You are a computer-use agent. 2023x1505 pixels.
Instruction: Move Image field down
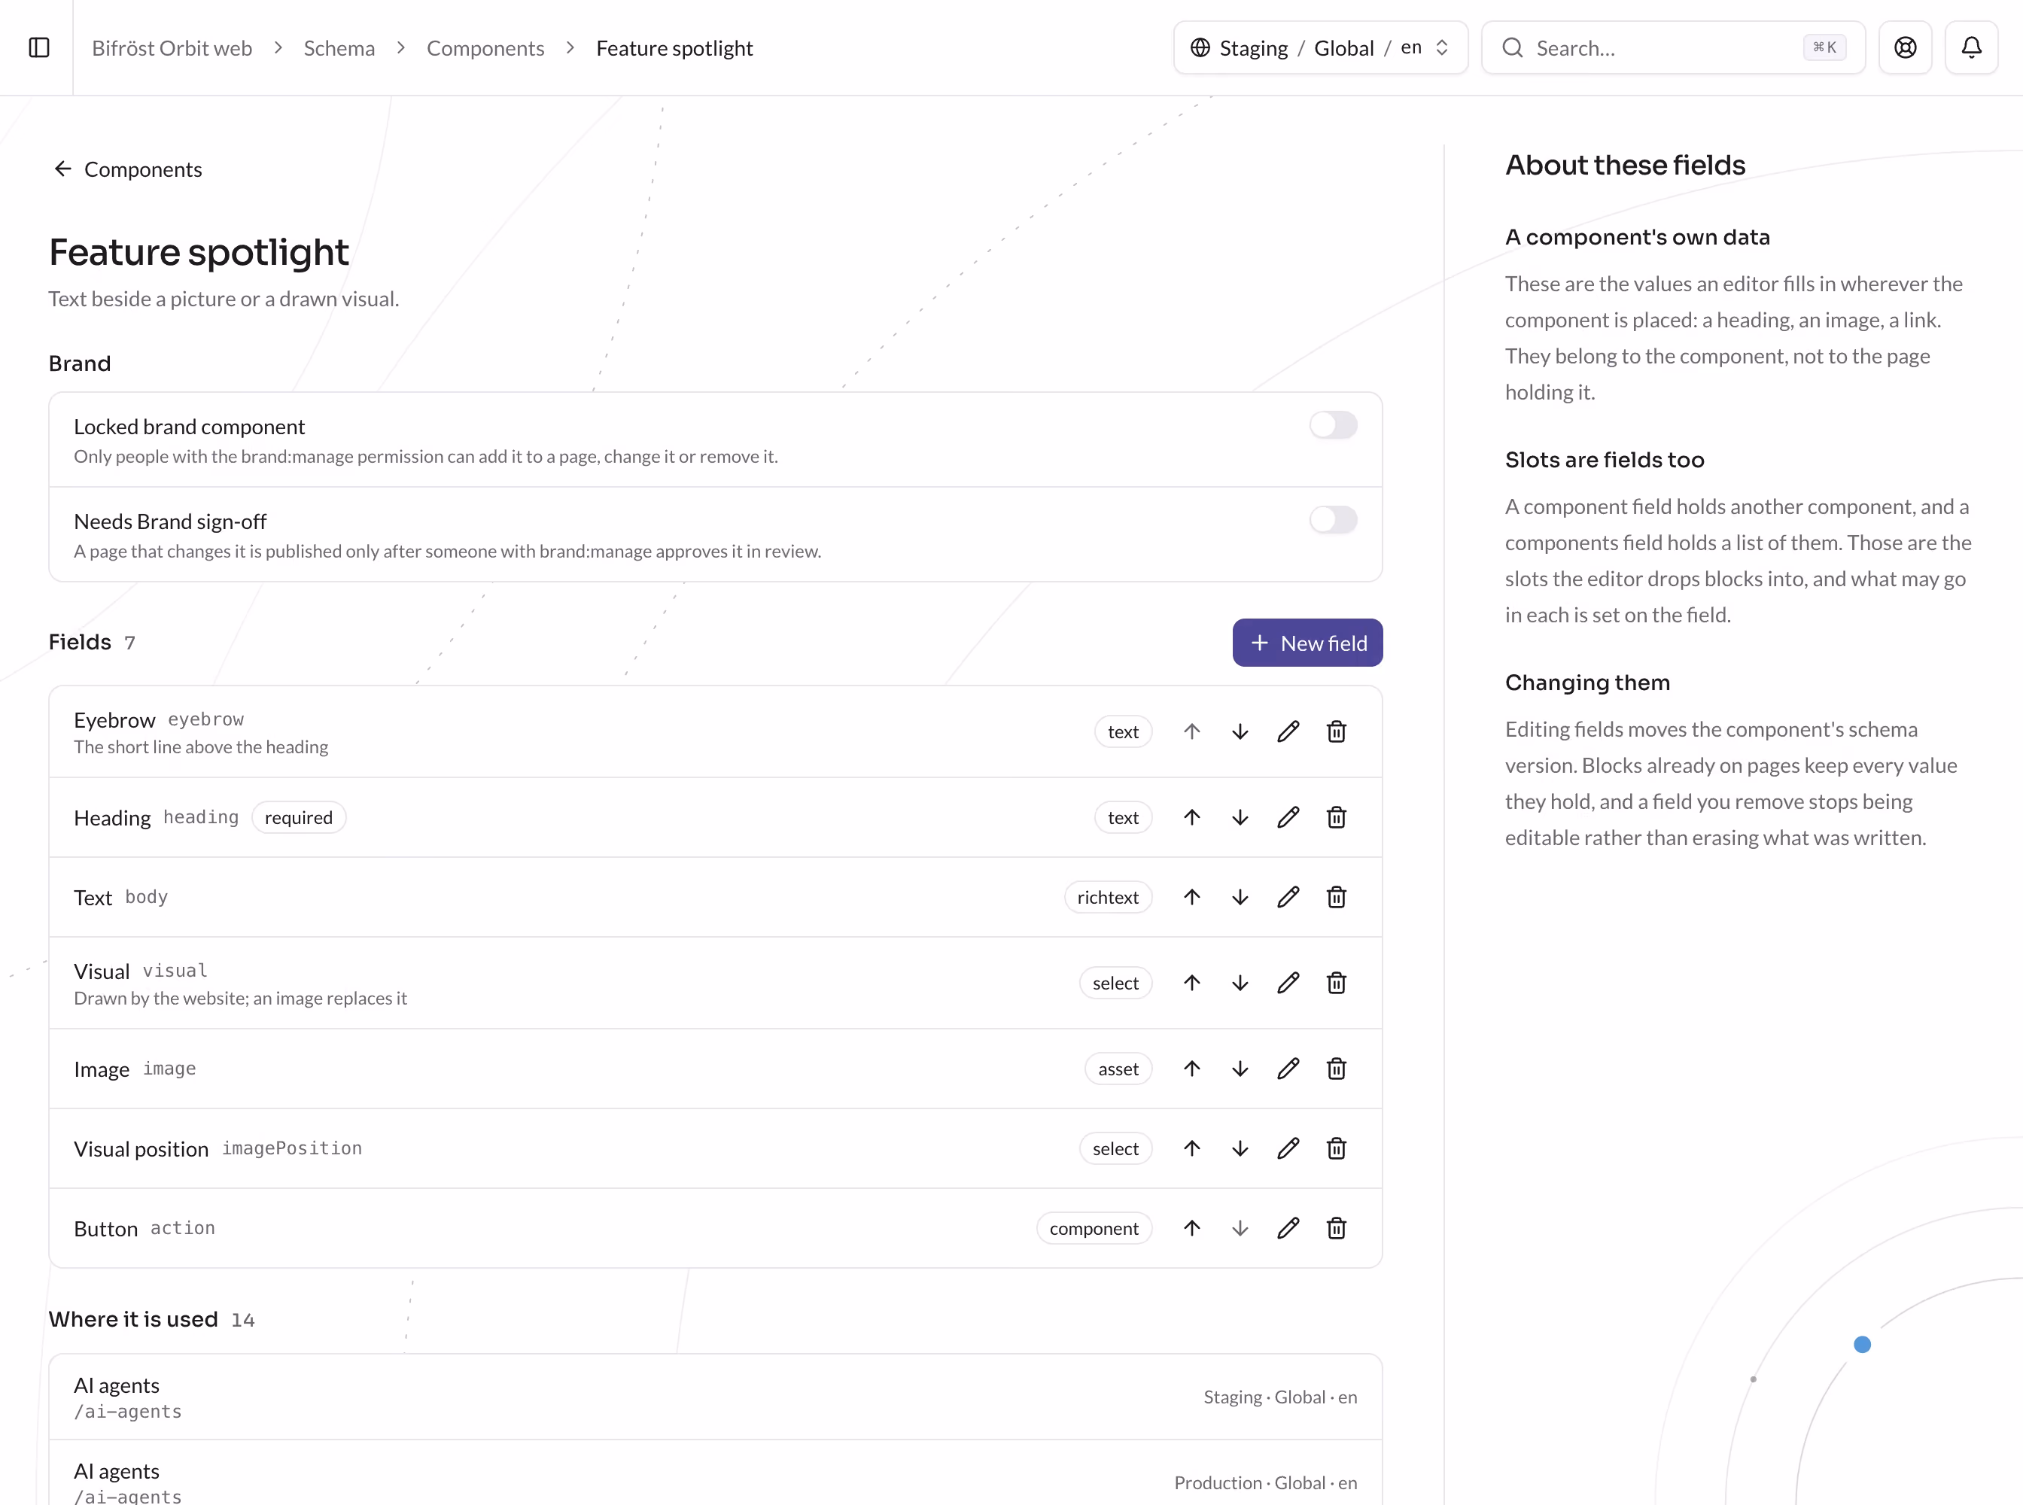tap(1240, 1069)
